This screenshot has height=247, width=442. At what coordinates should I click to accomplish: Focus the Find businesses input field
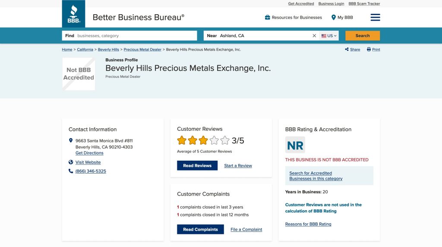pyautogui.click(x=135, y=36)
